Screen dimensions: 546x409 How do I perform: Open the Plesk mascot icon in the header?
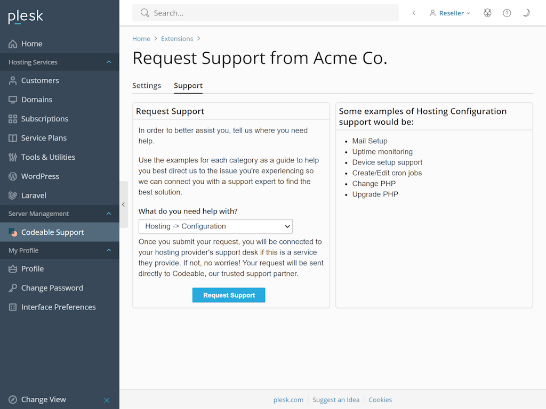tap(487, 13)
